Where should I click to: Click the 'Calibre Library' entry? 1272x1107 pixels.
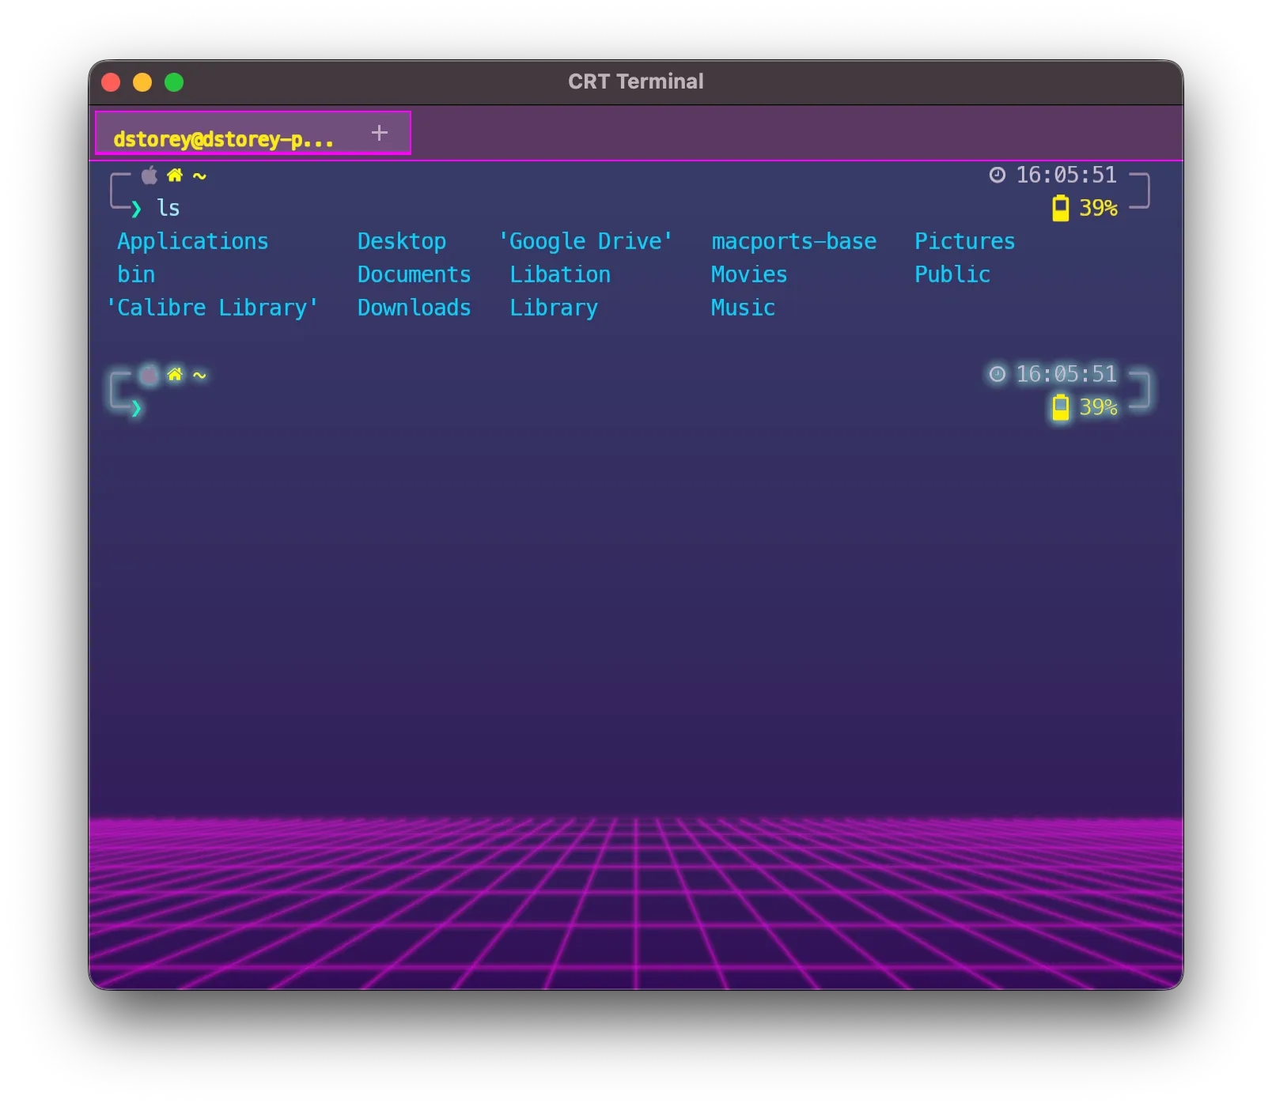pyautogui.click(x=212, y=308)
